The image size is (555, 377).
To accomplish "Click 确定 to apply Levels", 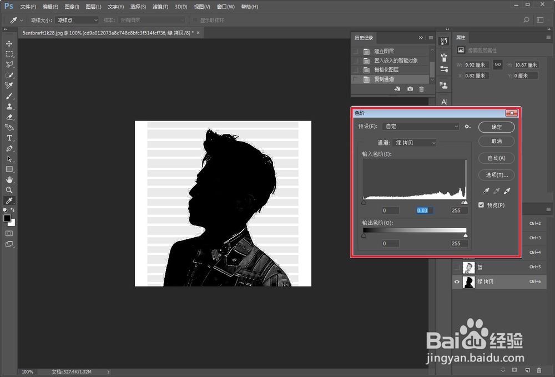I will pos(496,127).
